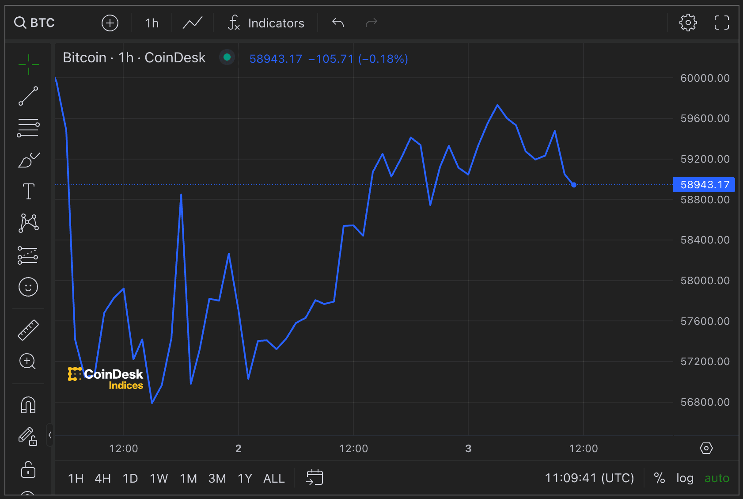Open the BTC symbol search
Screen dimensions: 743x499
coord(34,23)
